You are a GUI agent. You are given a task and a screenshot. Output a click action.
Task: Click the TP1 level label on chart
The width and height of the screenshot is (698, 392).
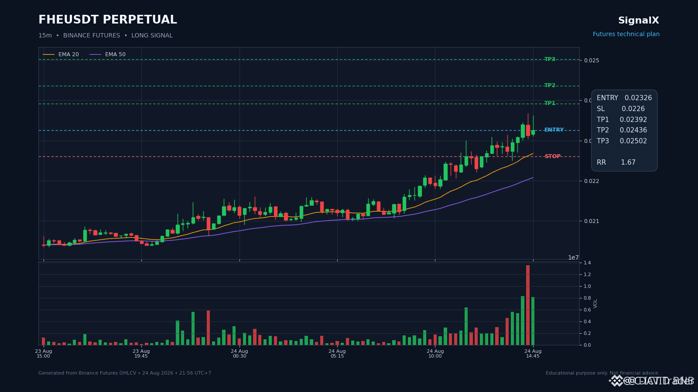(x=550, y=103)
